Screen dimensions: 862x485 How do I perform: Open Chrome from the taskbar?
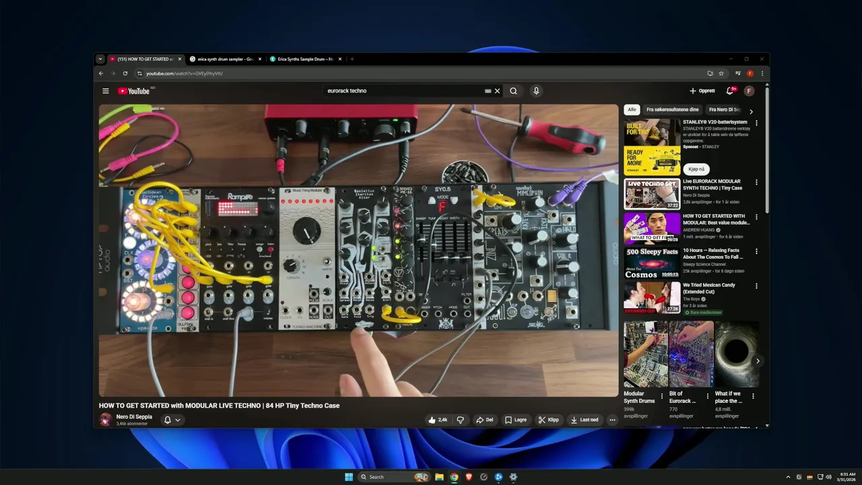click(454, 477)
